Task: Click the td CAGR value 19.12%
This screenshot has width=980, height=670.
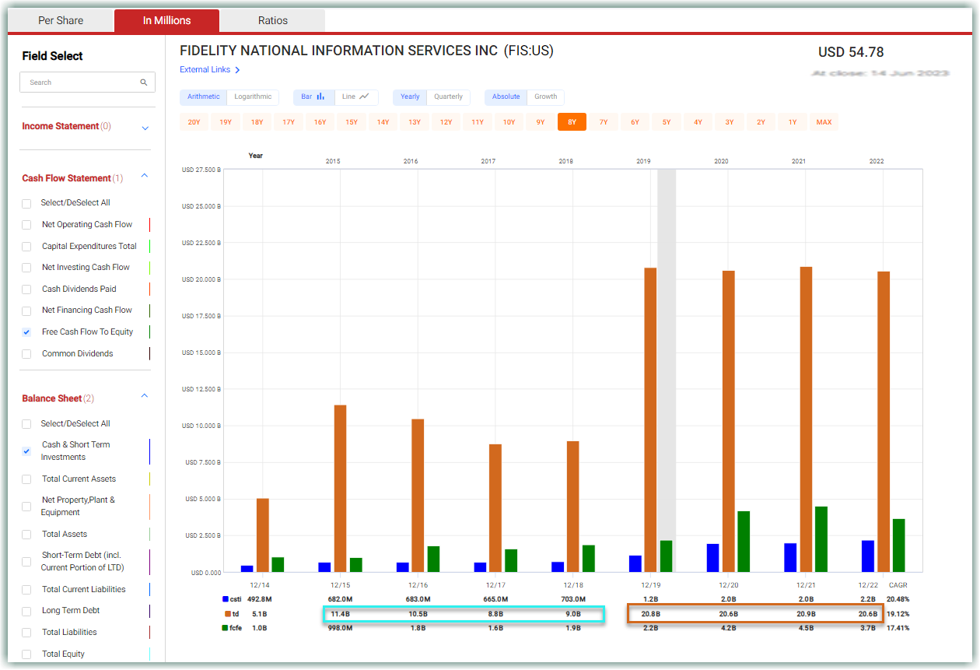Action: [898, 614]
